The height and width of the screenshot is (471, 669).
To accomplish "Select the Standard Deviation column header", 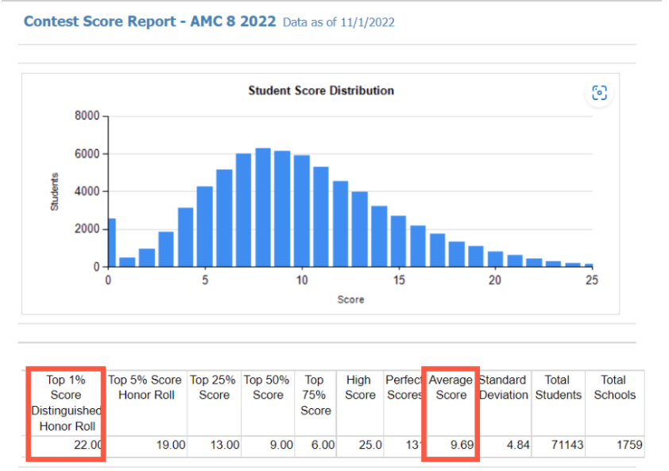I will click(x=502, y=387).
